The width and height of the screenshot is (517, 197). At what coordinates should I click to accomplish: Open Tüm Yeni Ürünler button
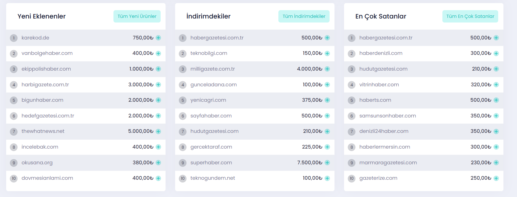pos(137,16)
